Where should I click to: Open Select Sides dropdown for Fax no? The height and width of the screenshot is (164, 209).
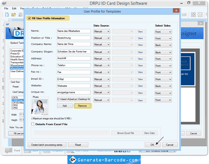(163, 72)
